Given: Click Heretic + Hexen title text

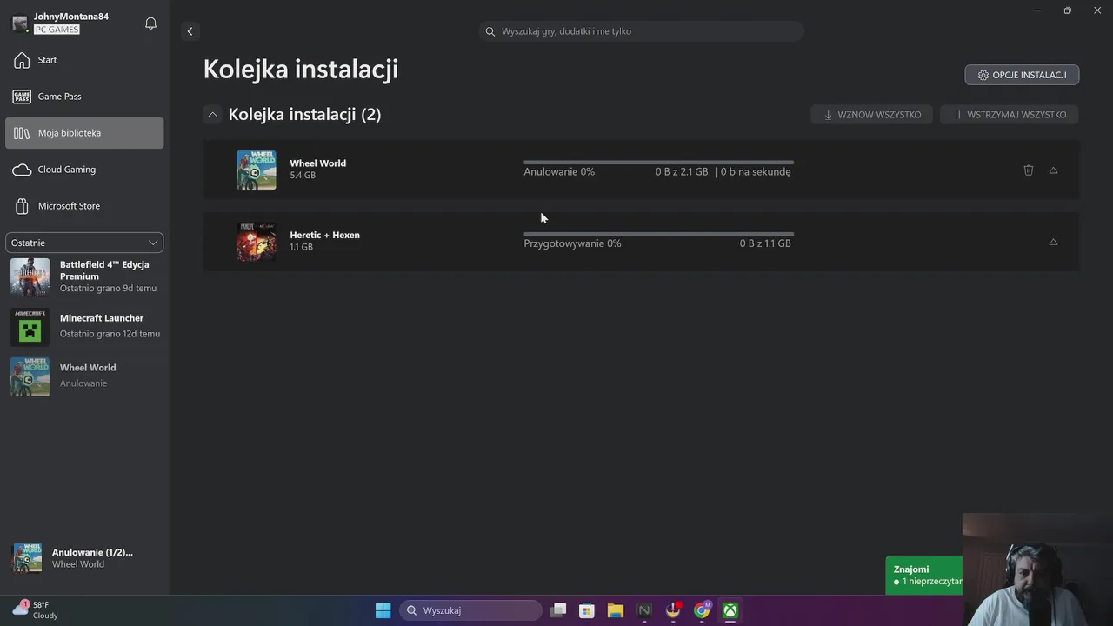Looking at the screenshot, I should 324,235.
